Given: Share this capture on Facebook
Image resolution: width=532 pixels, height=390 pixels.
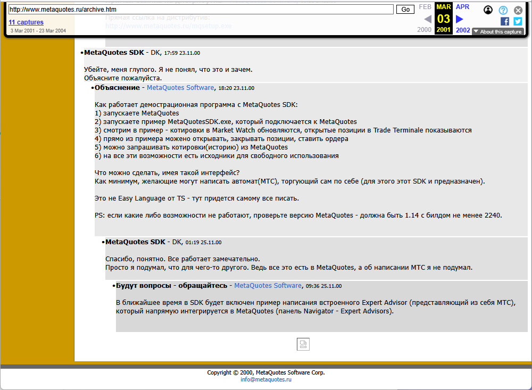Looking at the screenshot, I should tap(505, 21).
